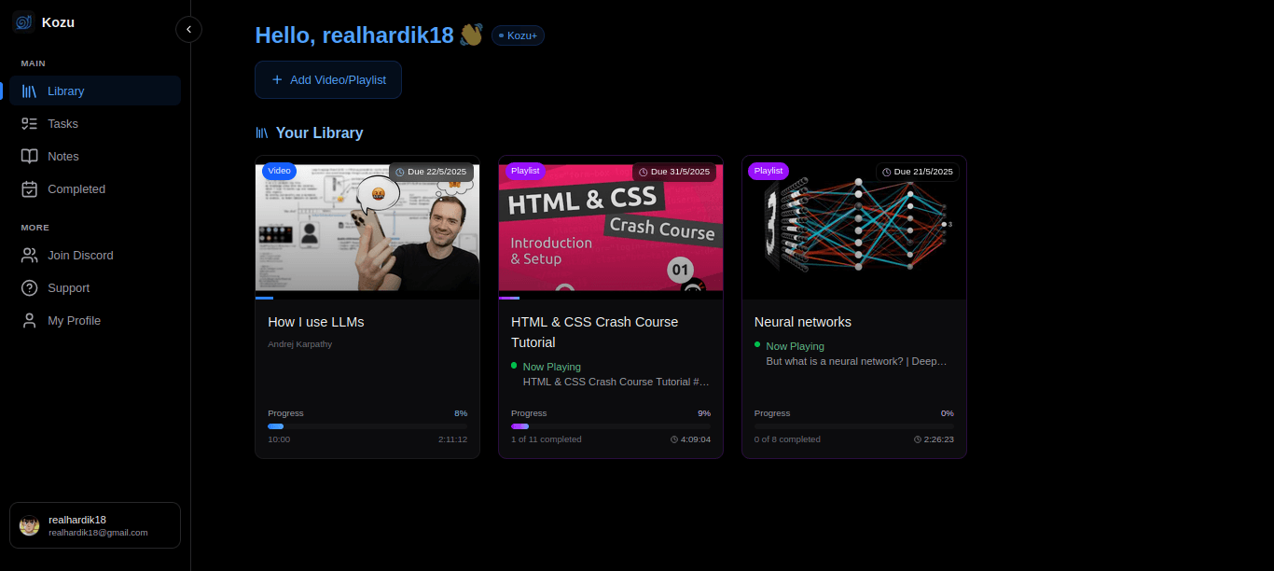Viewport: 1274px width, 571px height.
Task: Select the My Profile person icon
Action: point(30,320)
